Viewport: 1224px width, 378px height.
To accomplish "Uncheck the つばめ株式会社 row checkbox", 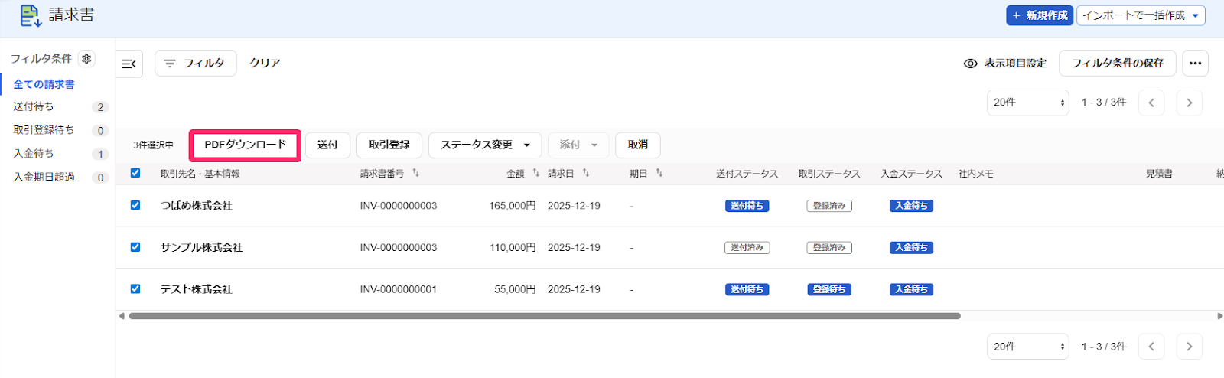I will pos(135,205).
